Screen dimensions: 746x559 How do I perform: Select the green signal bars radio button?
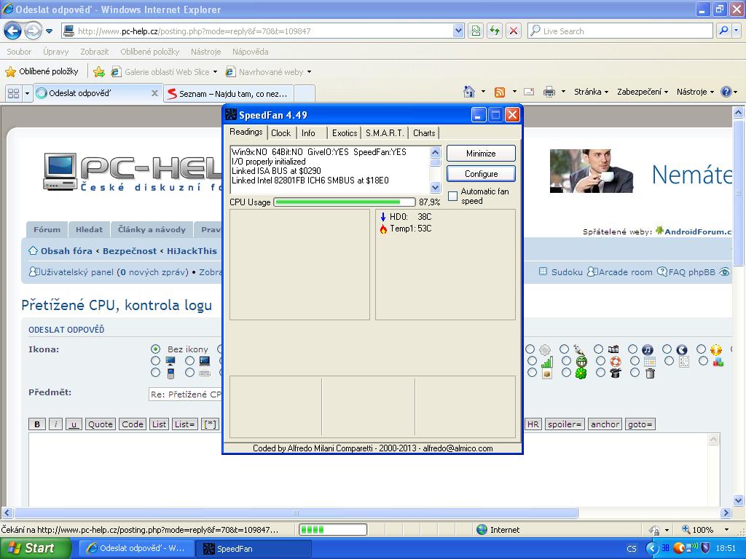pyautogui.click(x=532, y=361)
